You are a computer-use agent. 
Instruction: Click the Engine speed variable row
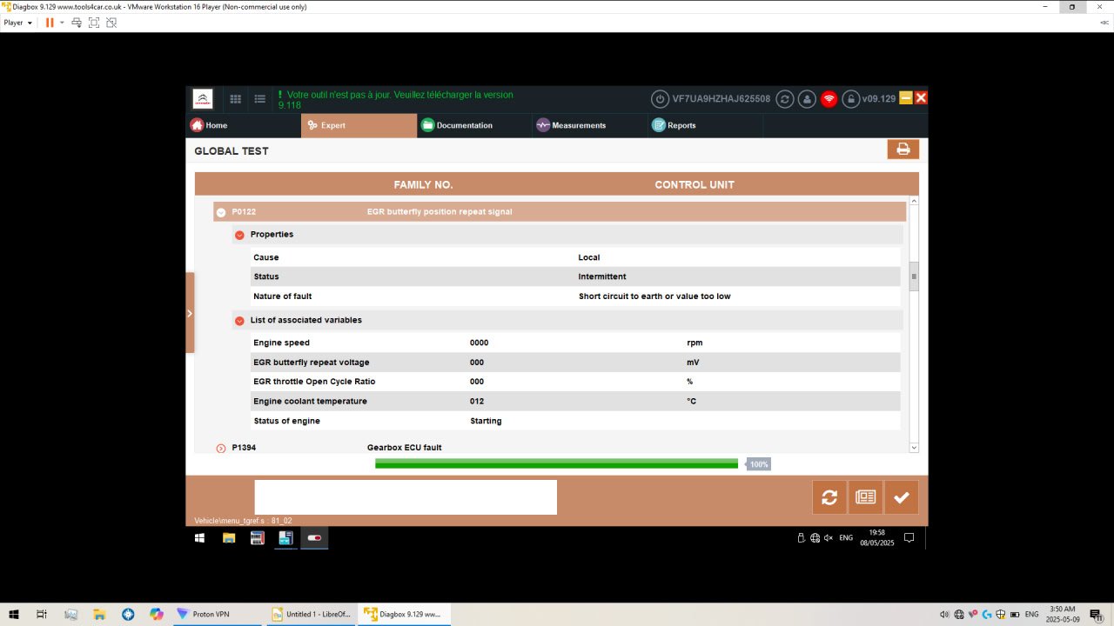pyautogui.click(x=575, y=343)
